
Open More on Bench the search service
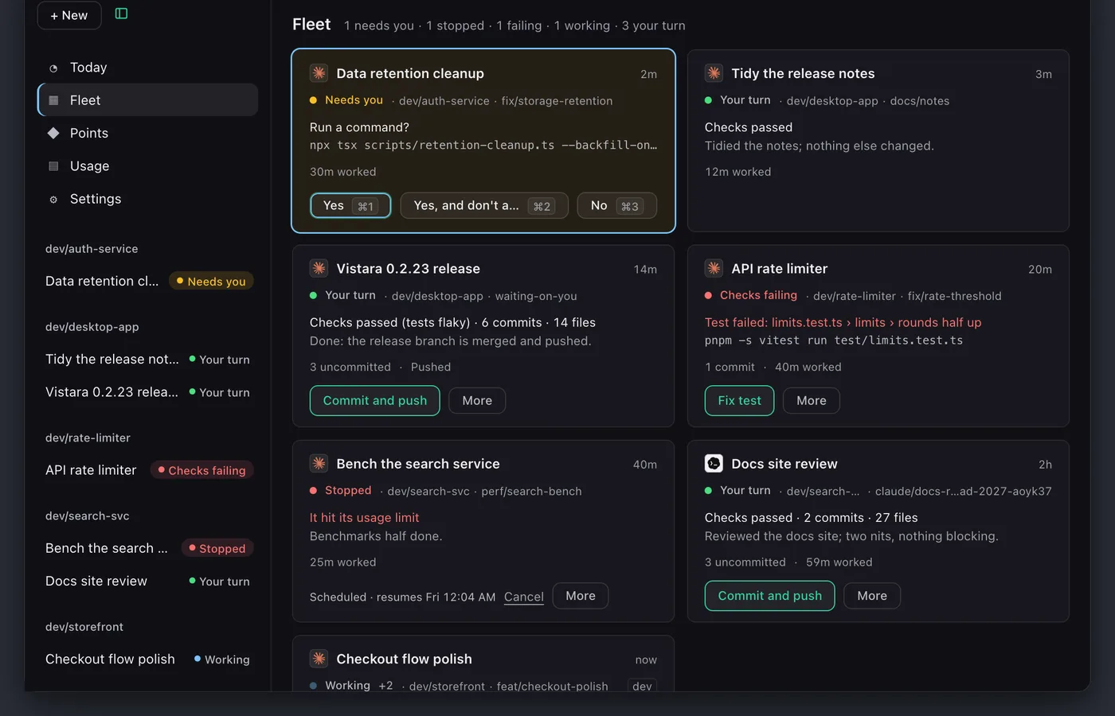[581, 596]
